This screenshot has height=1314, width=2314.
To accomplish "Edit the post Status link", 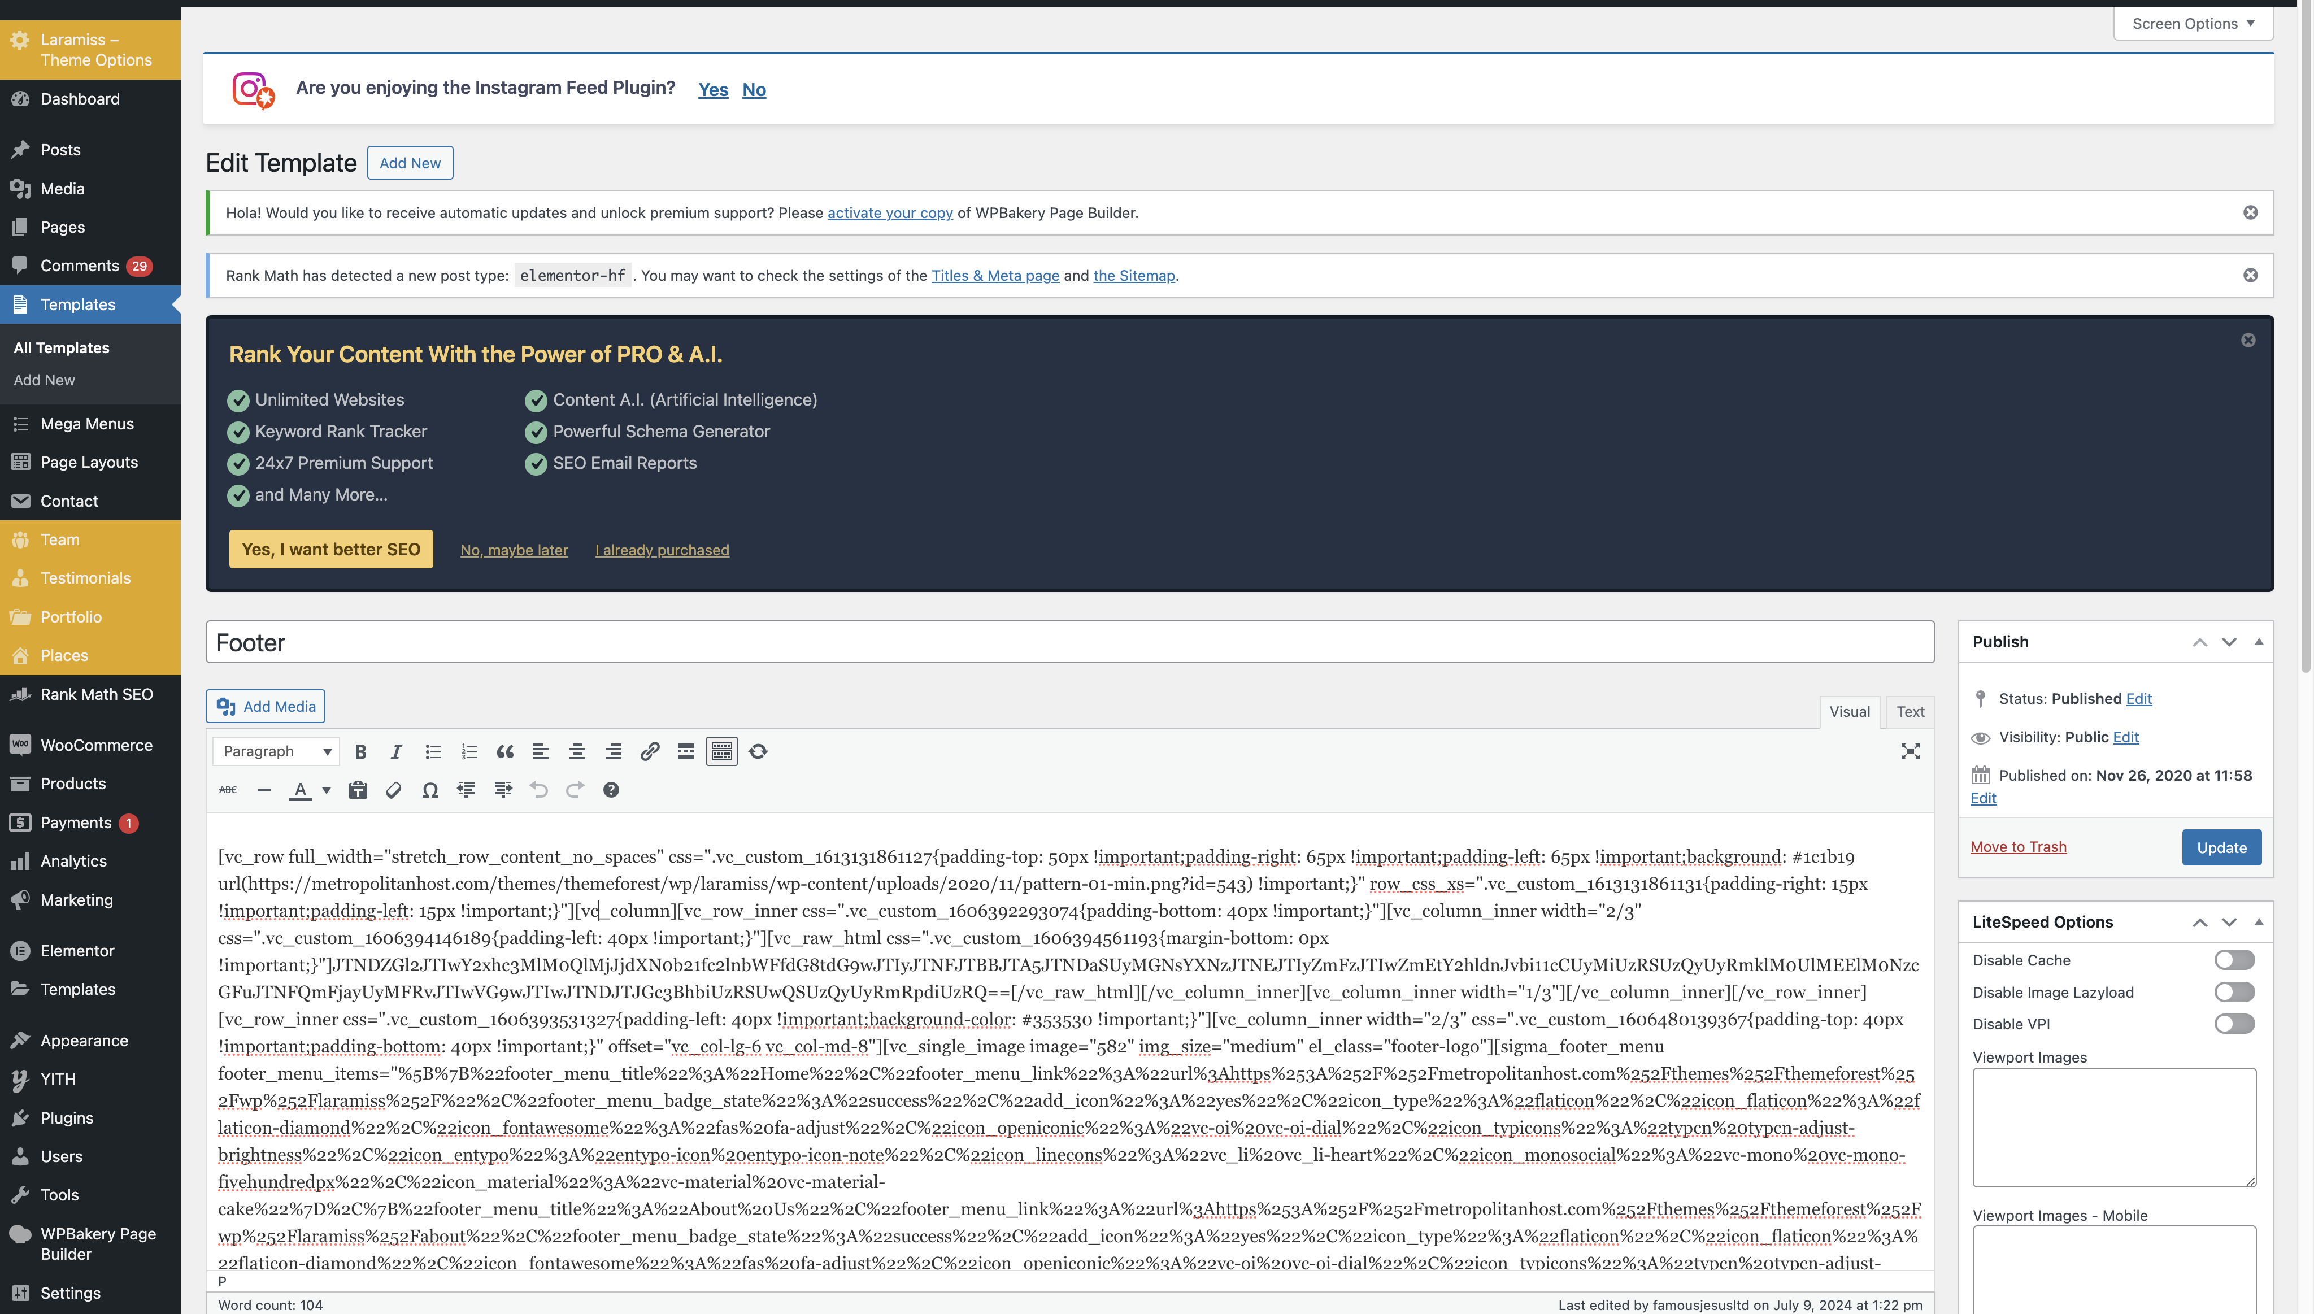I will (2139, 698).
